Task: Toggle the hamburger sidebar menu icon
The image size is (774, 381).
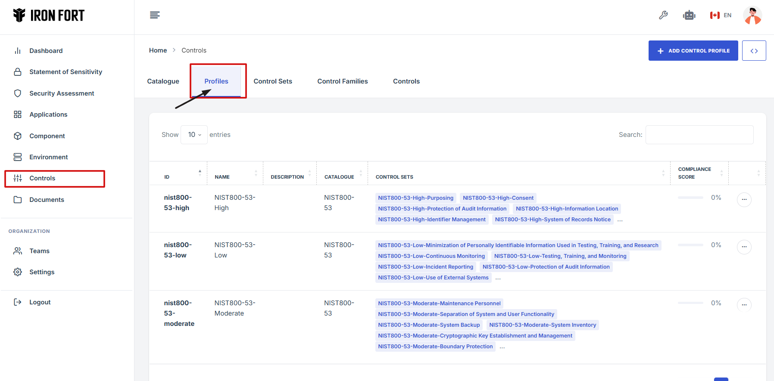Action: click(x=155, y=15)
